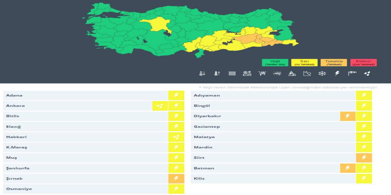This screenshot has height=195, width=391.
Task: Select the Turuncu (Tehlikeli) legend box
Action: pos(334,63)
